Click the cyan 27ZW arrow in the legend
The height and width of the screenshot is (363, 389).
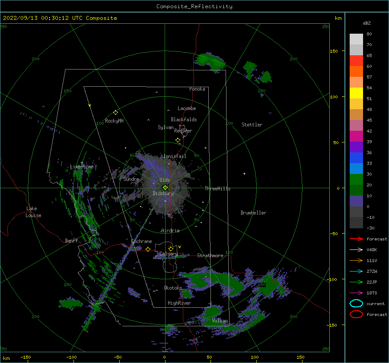point(356,271)
